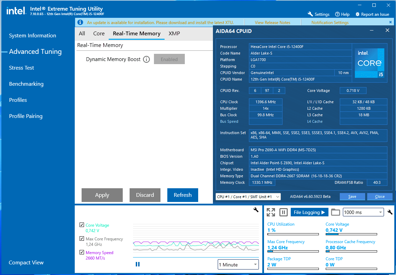Image resolution: width=396 pixels, height=275 pixels.
Task: Click the Processor Cache Frequency readout
Action: tap(350, 245)
